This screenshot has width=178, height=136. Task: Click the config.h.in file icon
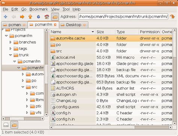coord(53,119)
